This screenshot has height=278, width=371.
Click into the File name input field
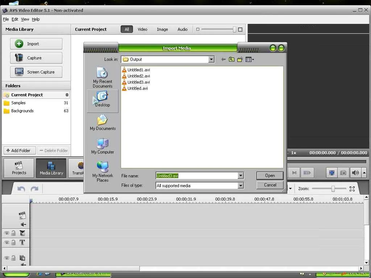point(197,176)
